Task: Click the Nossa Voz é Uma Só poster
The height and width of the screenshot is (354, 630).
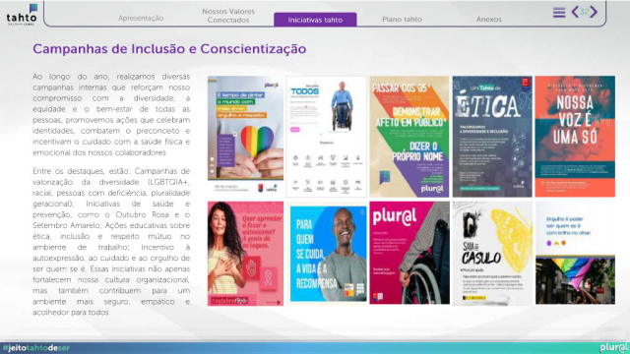Action: pos(575,137)
